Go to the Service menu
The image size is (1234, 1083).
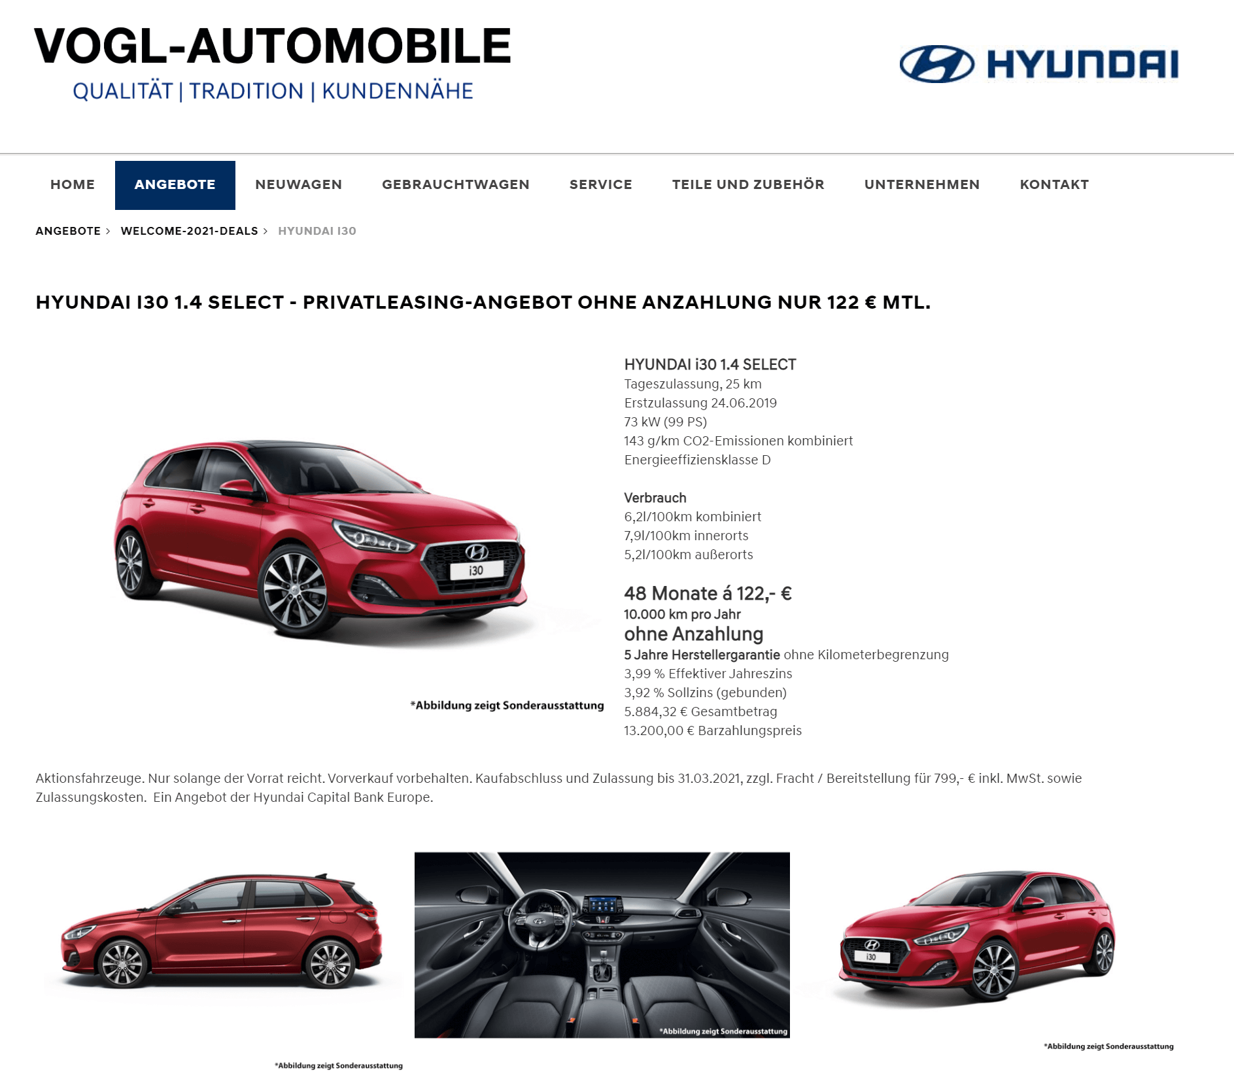[x=600, y=185]
